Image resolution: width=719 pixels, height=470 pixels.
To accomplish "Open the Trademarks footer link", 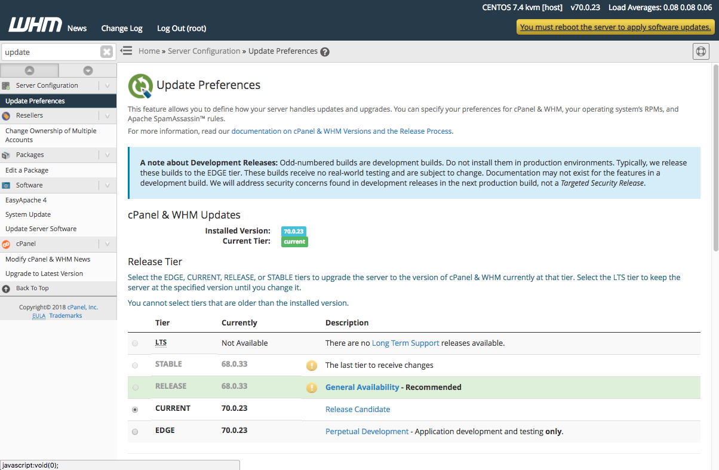I will tap(66, 315).
